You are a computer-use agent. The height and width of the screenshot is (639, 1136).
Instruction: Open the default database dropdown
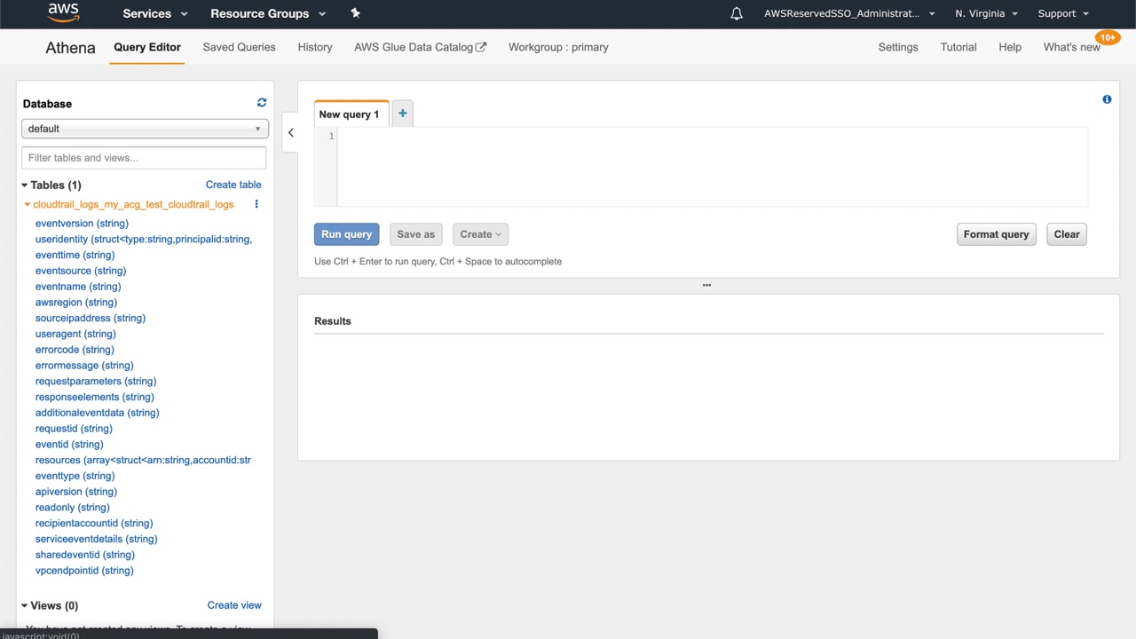tap(145, 129)
